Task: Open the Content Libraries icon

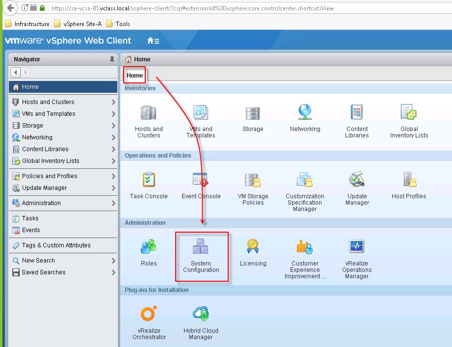Action: pos(357,112)
